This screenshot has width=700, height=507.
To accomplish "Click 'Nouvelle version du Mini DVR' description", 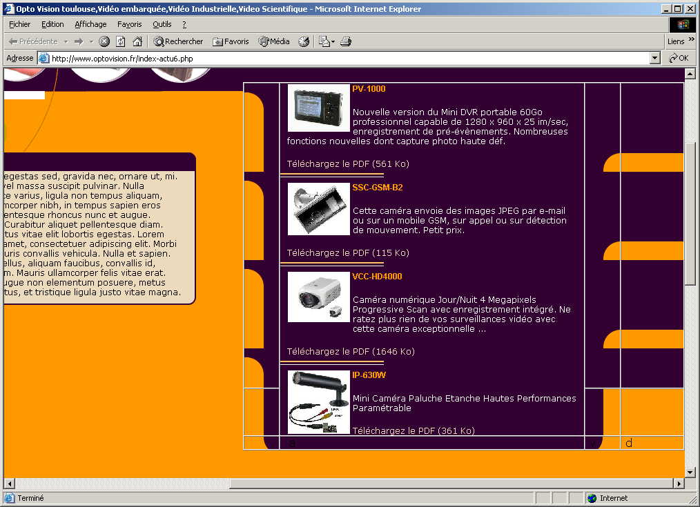I will coord(427,127).
